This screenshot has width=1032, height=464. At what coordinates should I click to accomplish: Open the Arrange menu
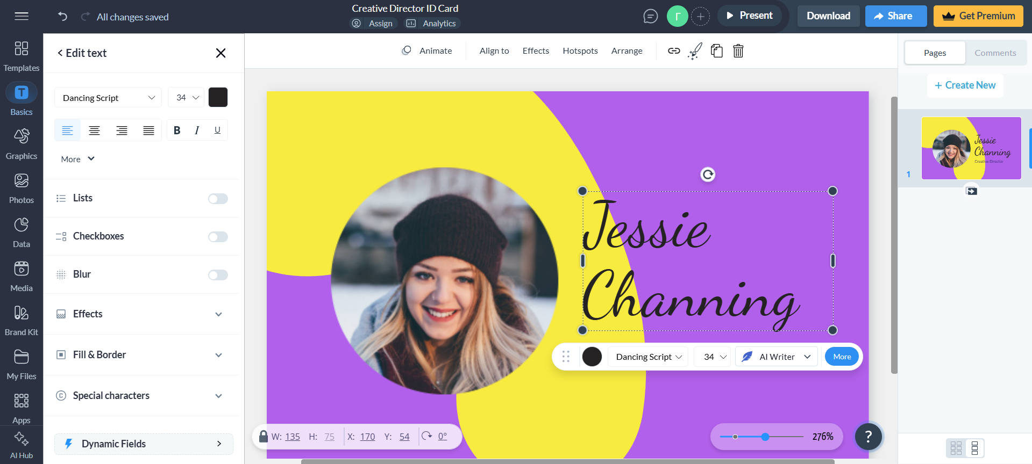[627, 51]
